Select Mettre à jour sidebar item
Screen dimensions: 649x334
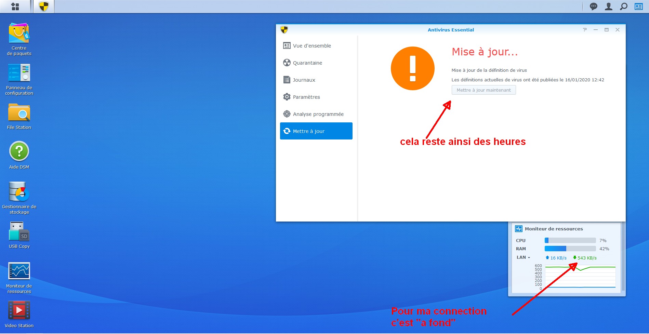coord(316,131)
